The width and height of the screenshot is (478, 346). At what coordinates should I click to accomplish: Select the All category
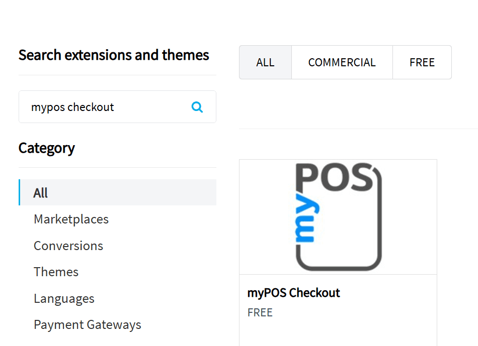tap(40, 192)
